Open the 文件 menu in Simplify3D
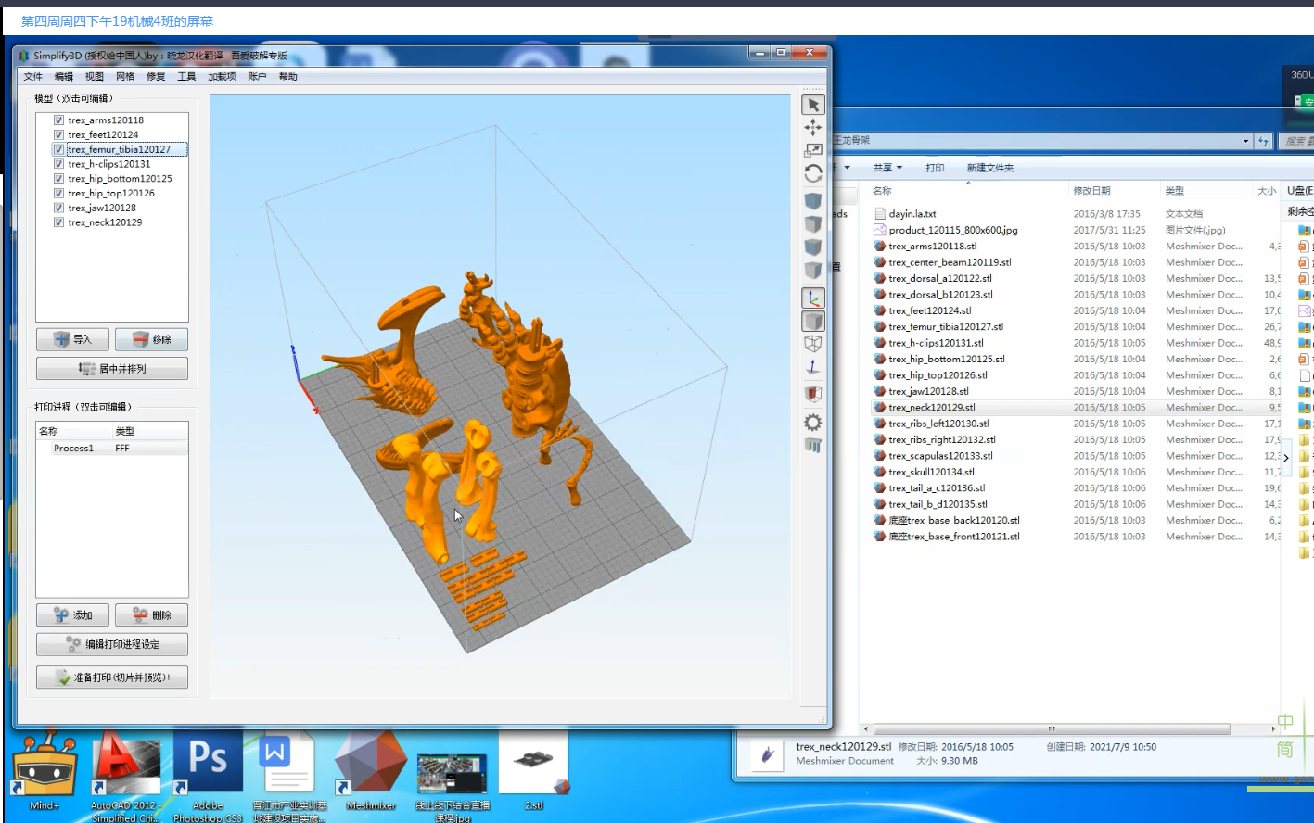The height and width of the screenshot is (823, 1314). (33, 77)
